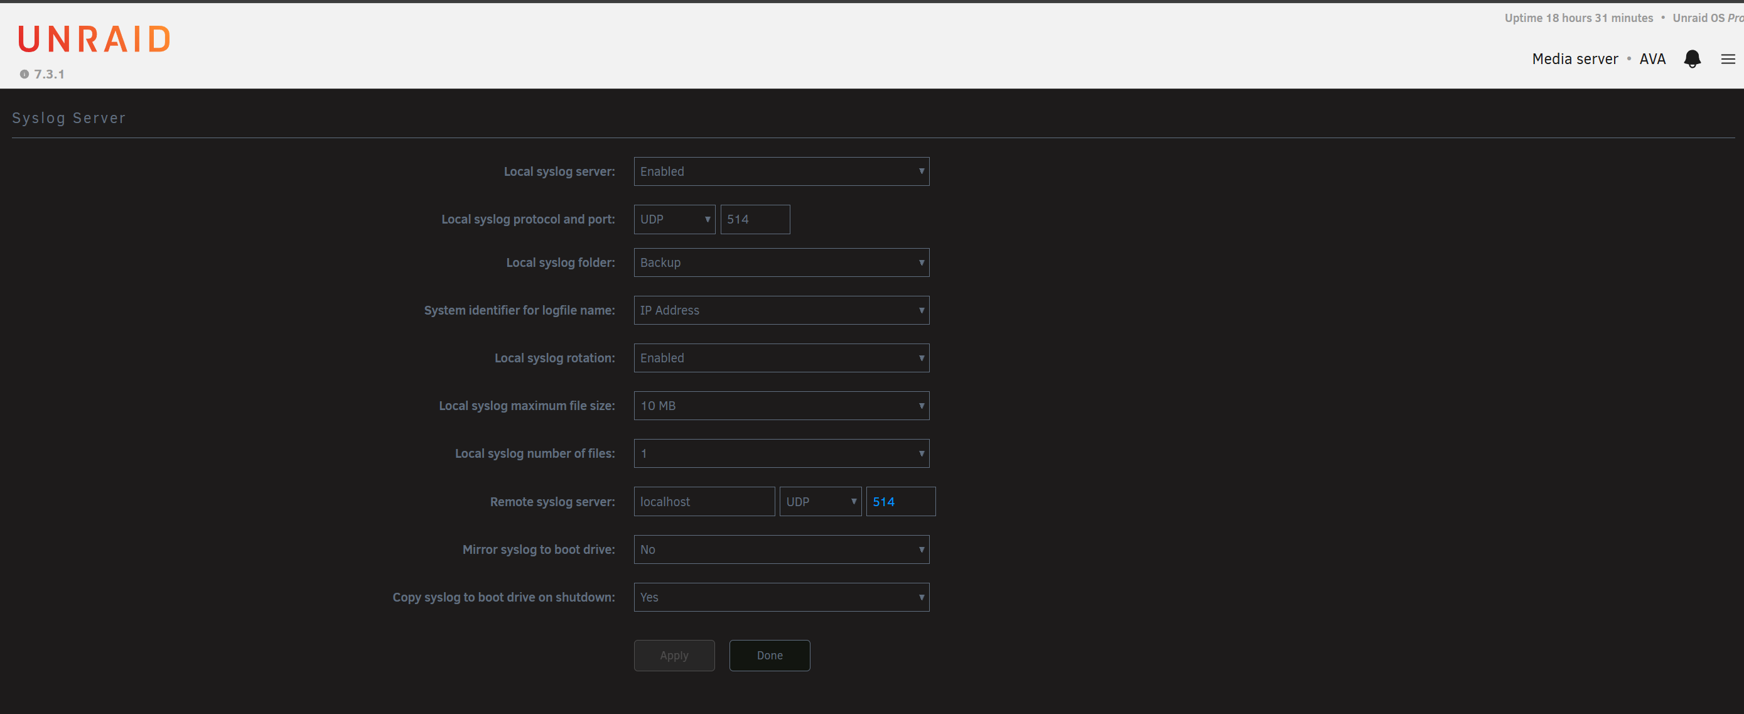Open the remote syslog protocol UDP dropdown
Screen dimensions: 1744x714
(821, 501)
